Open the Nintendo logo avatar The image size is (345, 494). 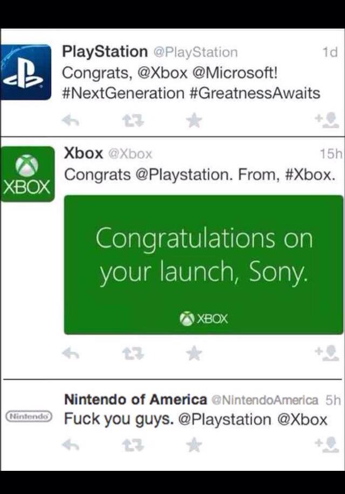tap(27, 416)
